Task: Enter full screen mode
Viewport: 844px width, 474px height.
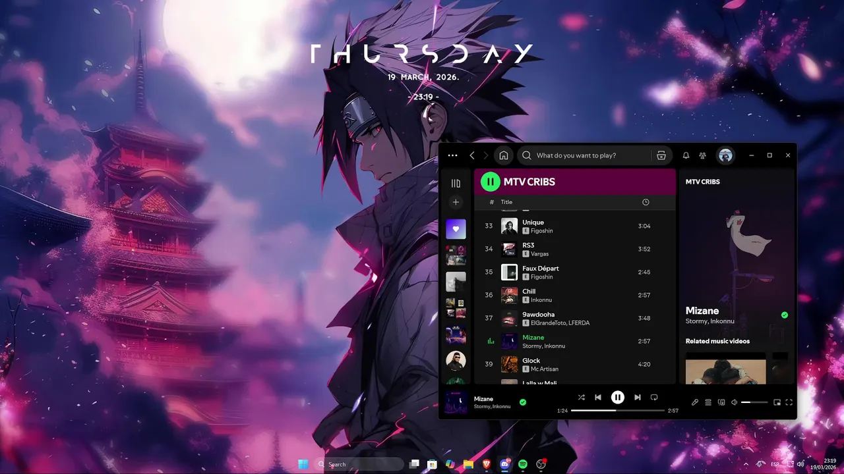Action: [789, 402]
